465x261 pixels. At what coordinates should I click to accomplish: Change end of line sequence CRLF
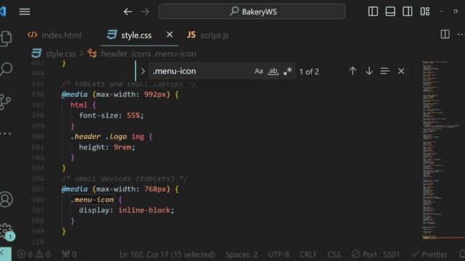click(x=308, y=254)
